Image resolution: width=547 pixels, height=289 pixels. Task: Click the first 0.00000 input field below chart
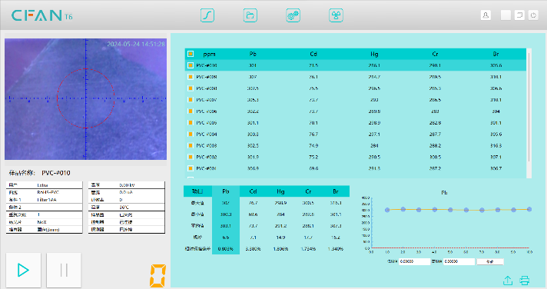(x=414, y=261)
